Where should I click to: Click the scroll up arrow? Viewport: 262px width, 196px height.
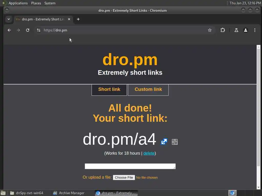pyautogui.click(x=258, y=47)
